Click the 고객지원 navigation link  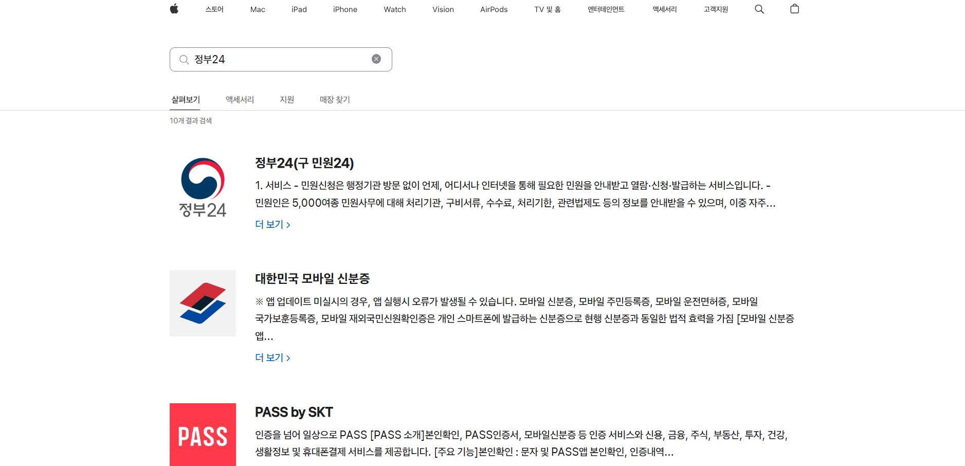[715, 9]
